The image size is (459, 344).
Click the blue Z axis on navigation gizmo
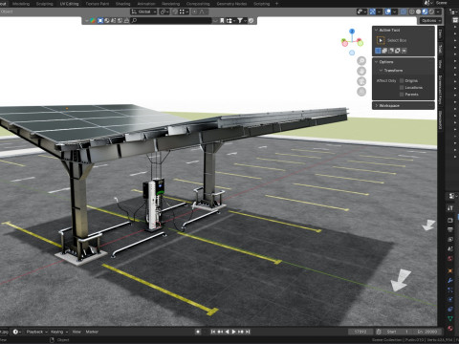[x=352, y=32]
